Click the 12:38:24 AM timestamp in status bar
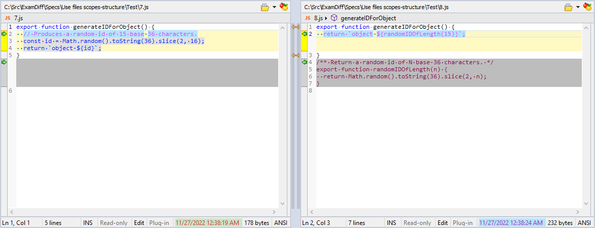595x228 pixels. [512, 223]
